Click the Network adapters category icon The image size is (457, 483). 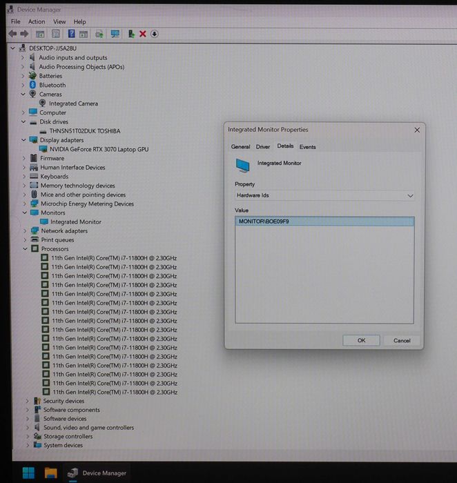click(x=35, y=230)
